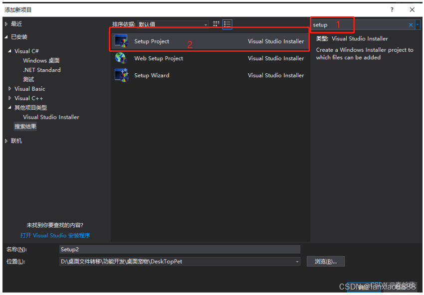Click the help question mark button
The height and width of the screenshot is (295, 424).
tap(392, 10)
